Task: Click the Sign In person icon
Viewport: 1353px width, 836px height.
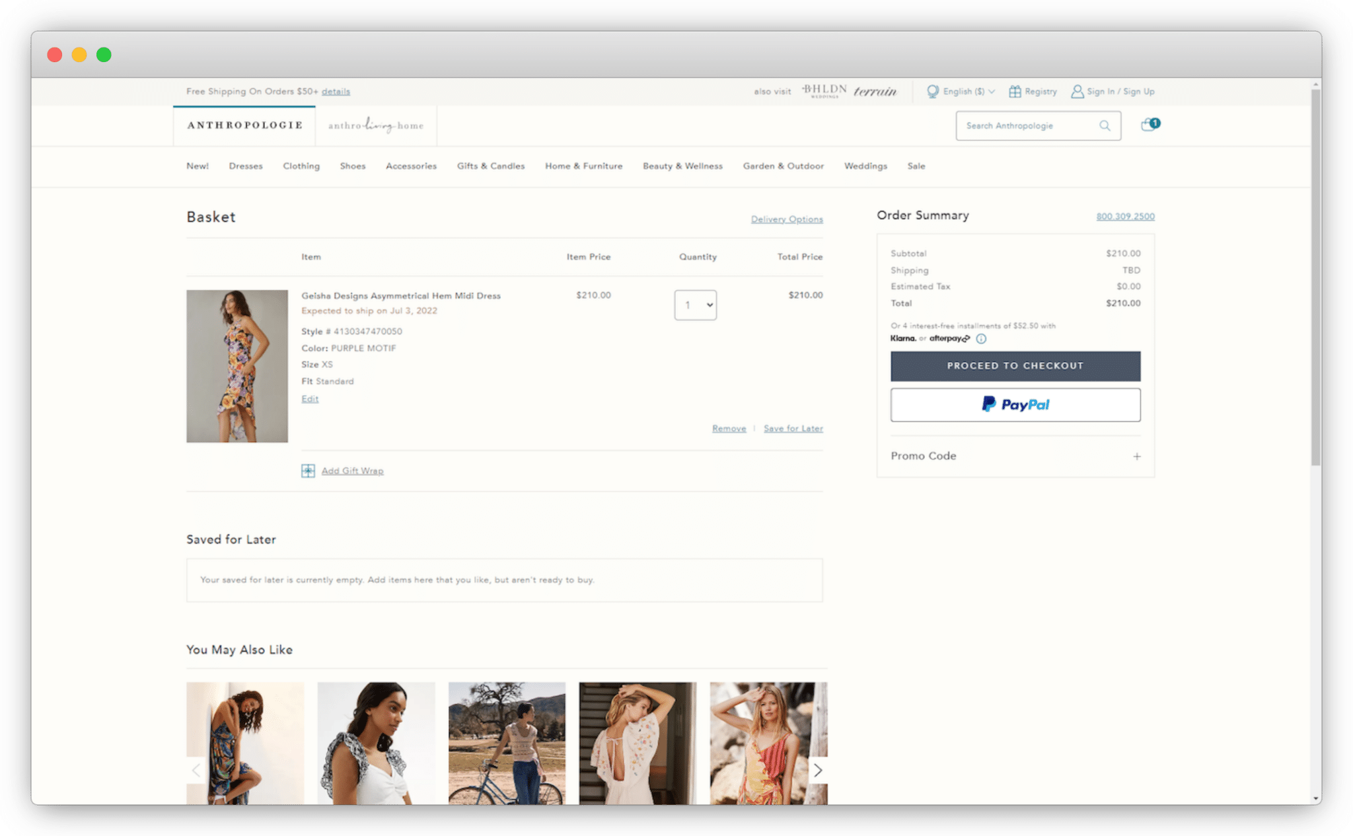Action: point(1077,91)
